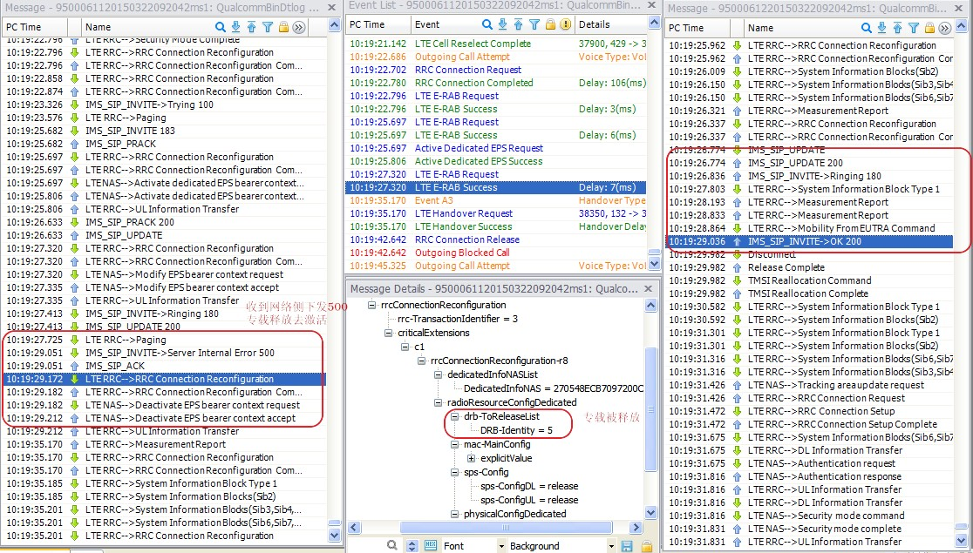Click jump-to-bottom arrow in Event List toolbar
The width and height of the screenshot is (973, 553).
click(x=502, y=24)
